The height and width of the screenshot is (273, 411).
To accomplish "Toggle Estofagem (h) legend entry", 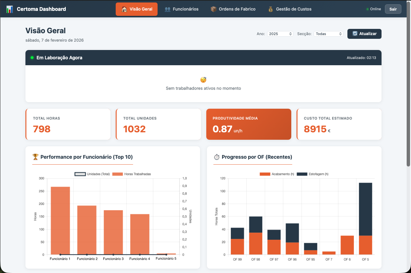I will tap(312, 174).
